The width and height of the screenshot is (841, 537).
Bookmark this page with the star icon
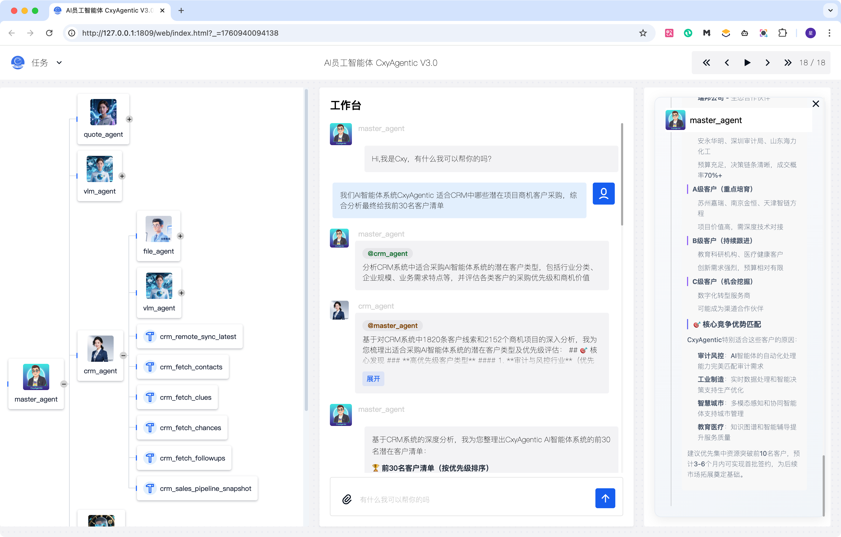click(x=643, y=33)
